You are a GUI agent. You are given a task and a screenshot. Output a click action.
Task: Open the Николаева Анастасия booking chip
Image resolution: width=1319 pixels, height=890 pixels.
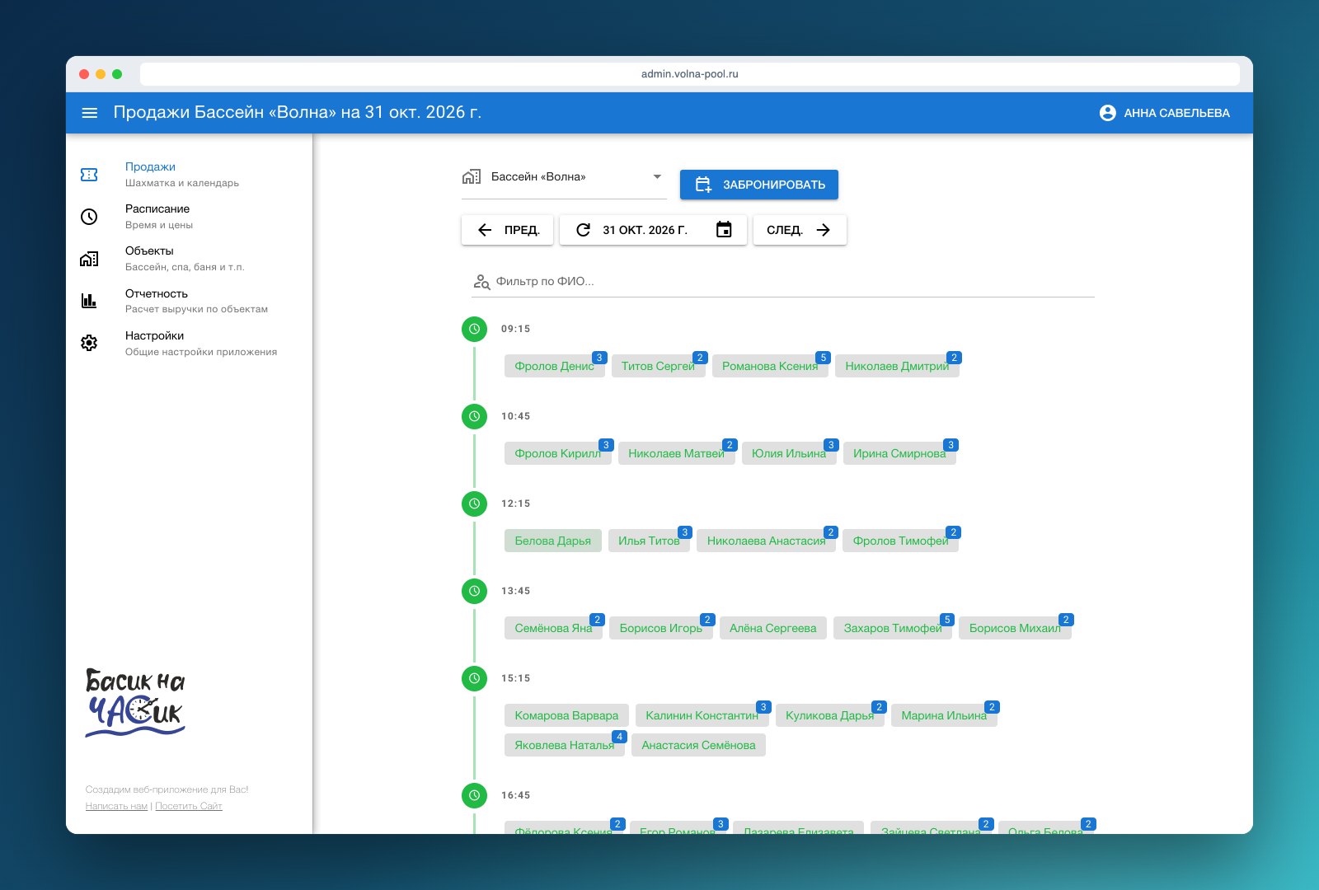point(766,541)
